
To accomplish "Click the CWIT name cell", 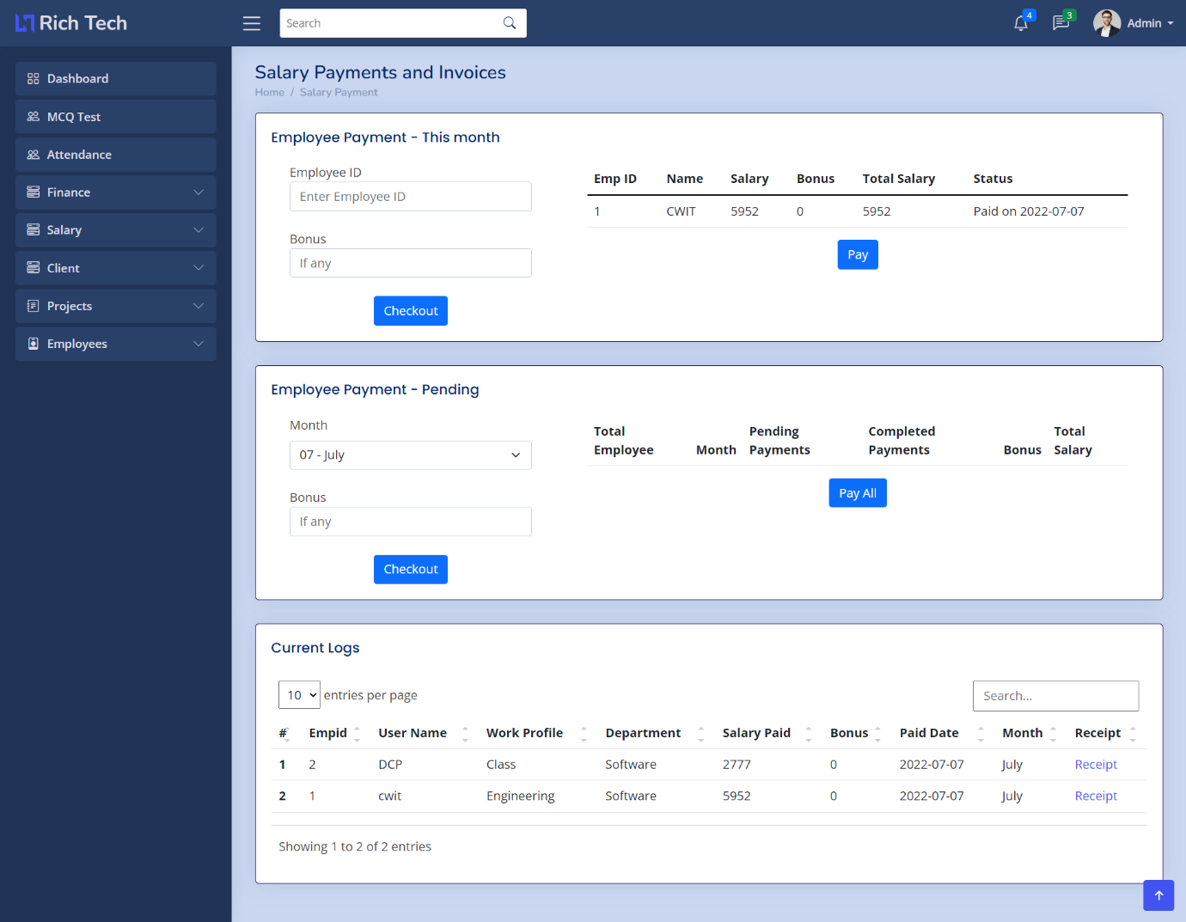I will [681, 211].
